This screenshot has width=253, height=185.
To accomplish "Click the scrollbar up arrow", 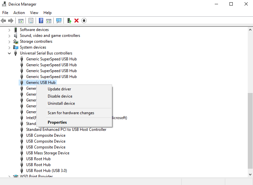I will (250, 30).
